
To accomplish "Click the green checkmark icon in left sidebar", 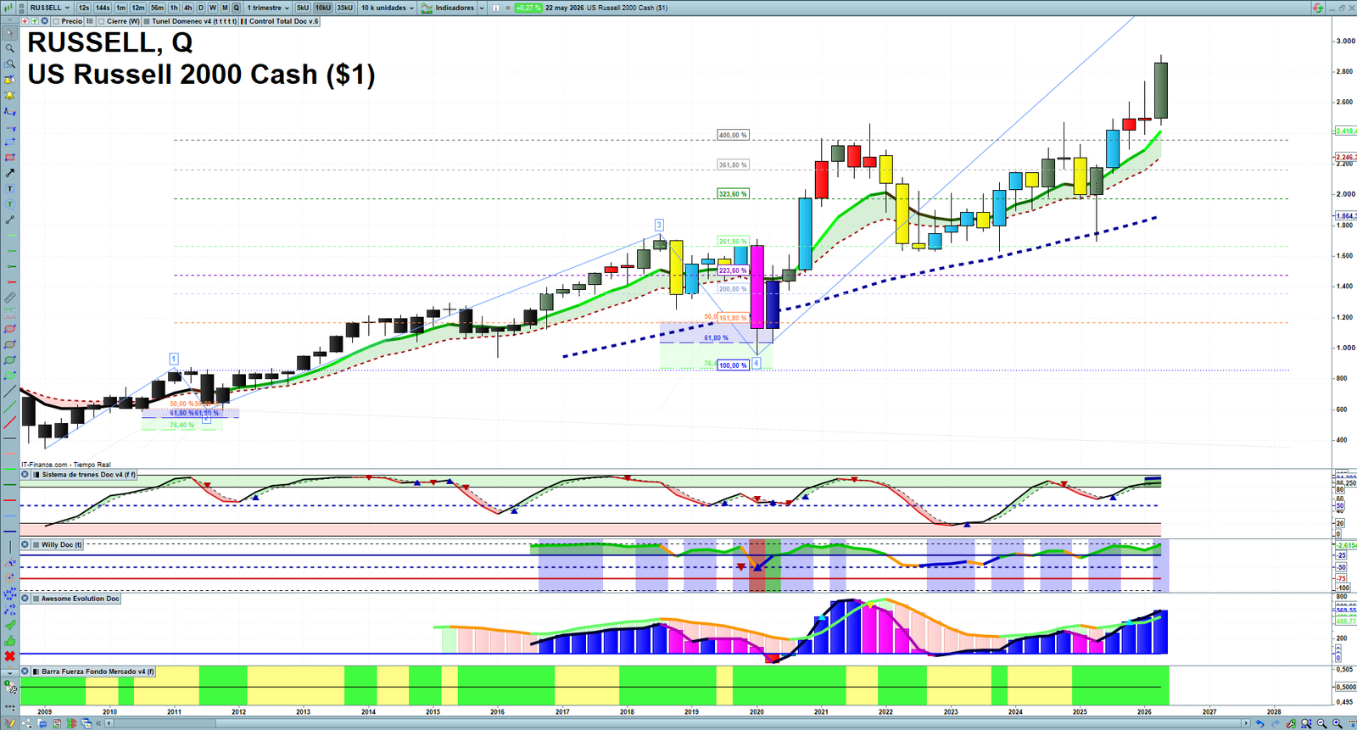I will tap(9, 625).
